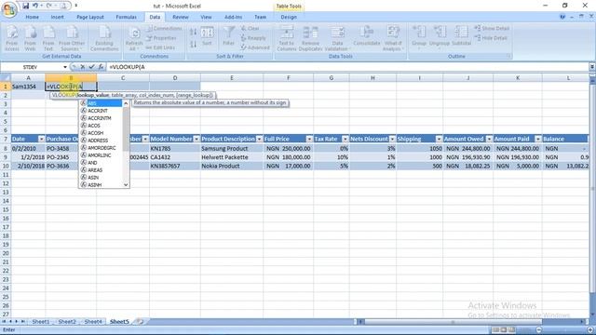This screenshot has width=596, height=335.
Task: Click Reapply filter command
Action: (252, 38)
